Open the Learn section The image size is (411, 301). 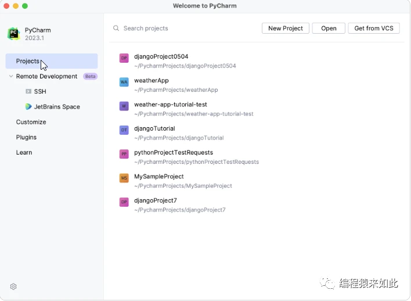click(24, 152)
